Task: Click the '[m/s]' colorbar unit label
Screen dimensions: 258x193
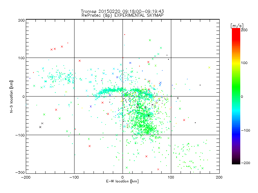Action: click(237, 26)
